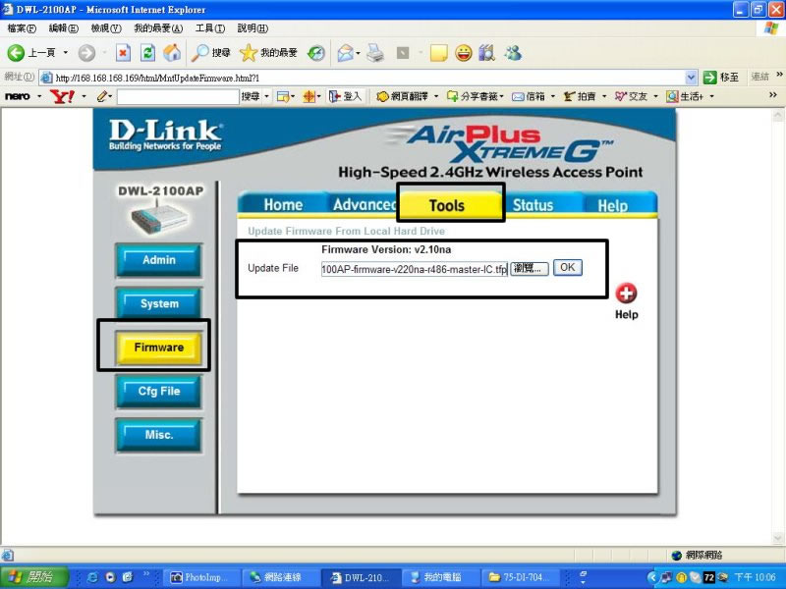Refresh the page using the green refresh icon
The height and width of the screenshot is (589, 786).
click(x=147, y=53)
